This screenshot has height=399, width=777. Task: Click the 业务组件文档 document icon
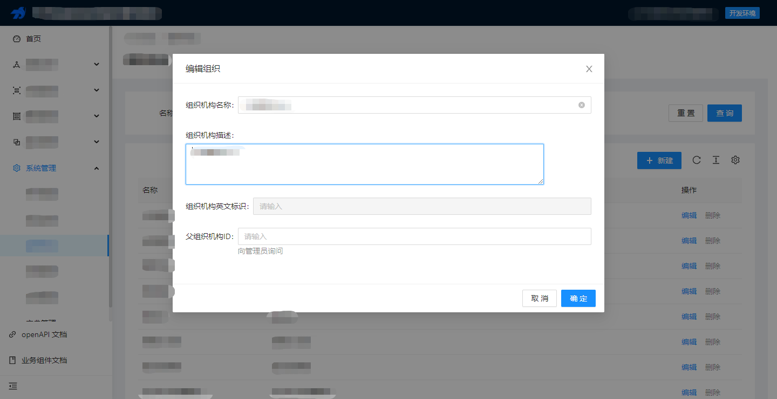(13, 360)
